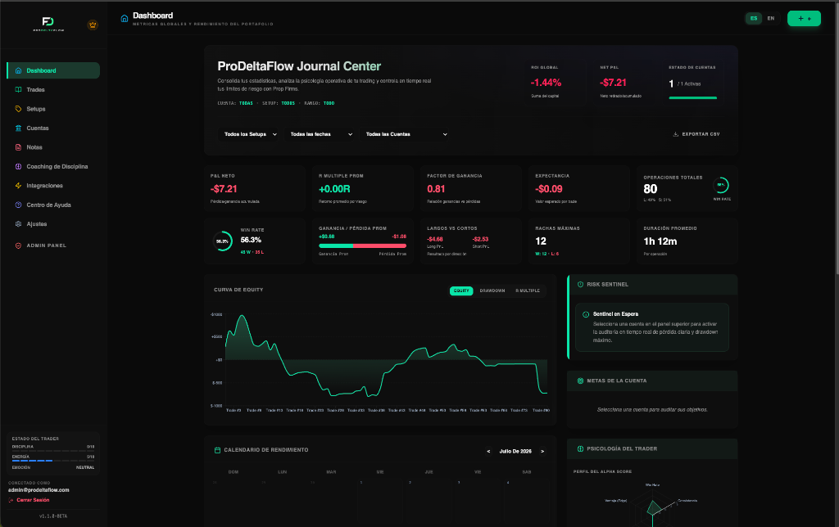
Task: Click the Duración Promedio 1h 12m value
Action: tap(660, 241)
